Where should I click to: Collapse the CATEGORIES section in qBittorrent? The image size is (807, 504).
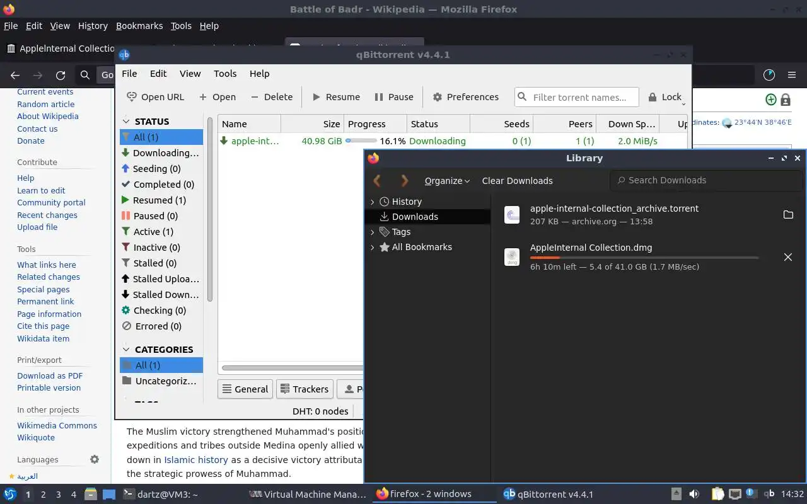coord(125,350)
